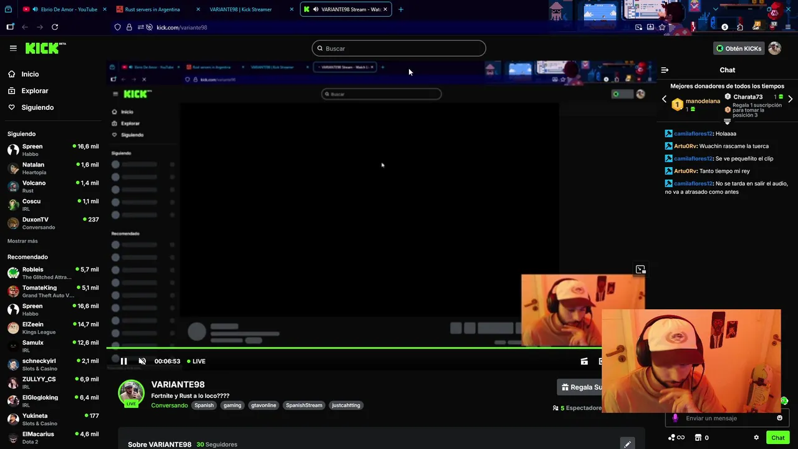The height and width of the screenshot is (449, 798).
Task: Collapse the chat panel icon
Action: (665, 70)
